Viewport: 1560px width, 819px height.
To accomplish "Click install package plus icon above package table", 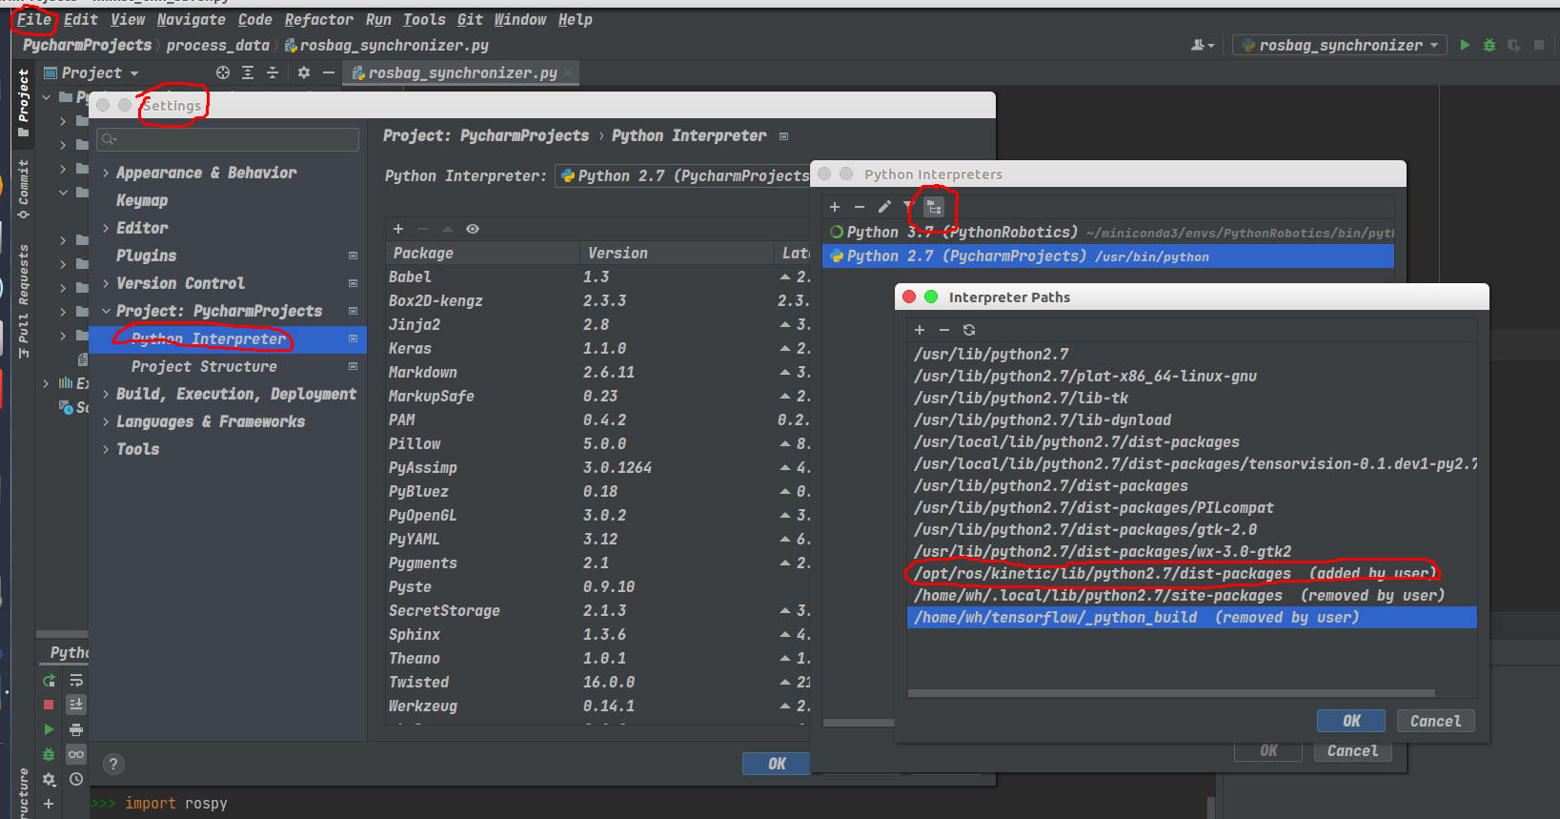I will click(398, 229).
